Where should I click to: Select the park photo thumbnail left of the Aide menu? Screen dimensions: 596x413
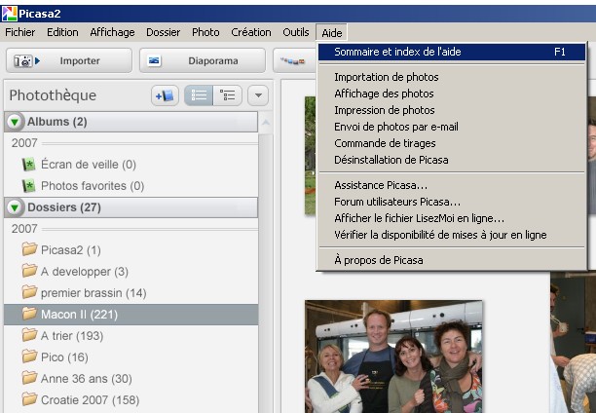[310, 155]
